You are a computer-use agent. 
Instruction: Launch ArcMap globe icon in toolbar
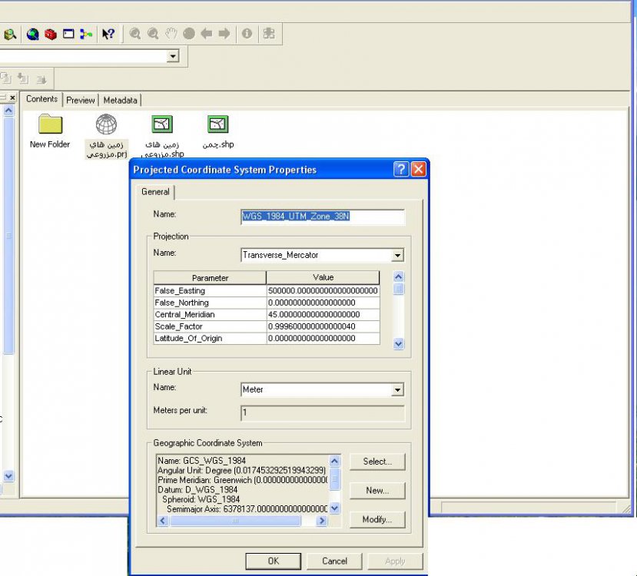[32, 34]
